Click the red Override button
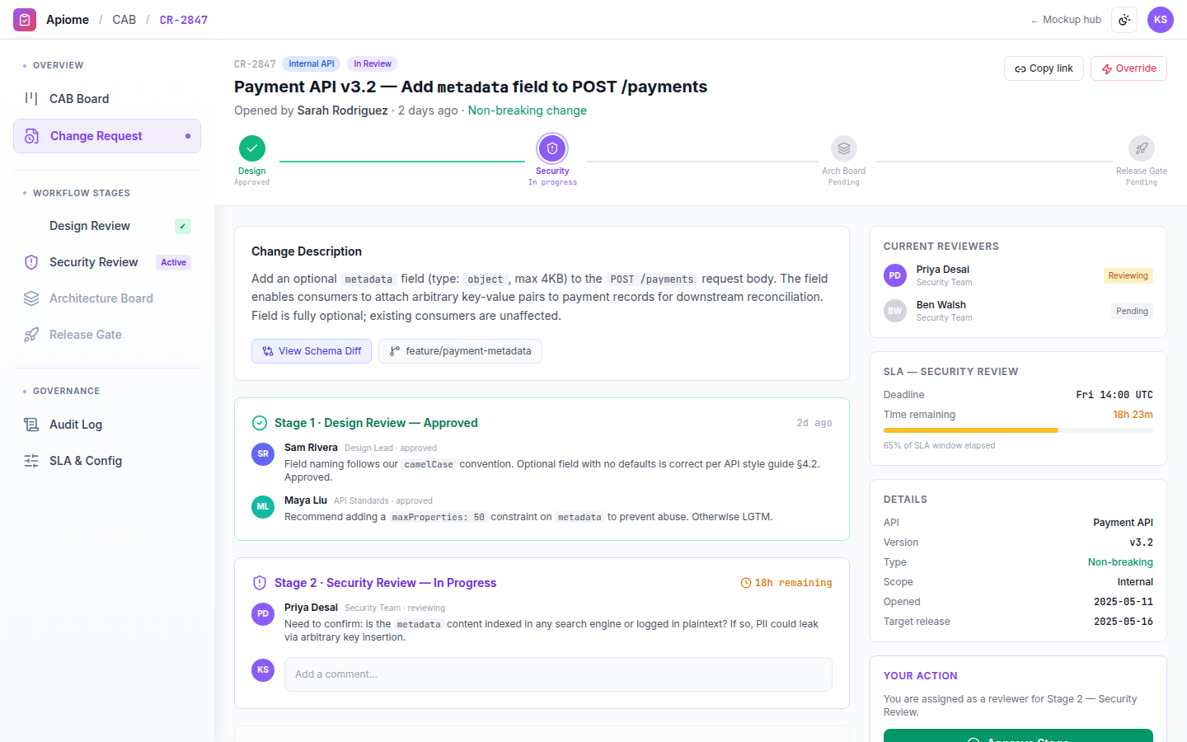 1128,68
